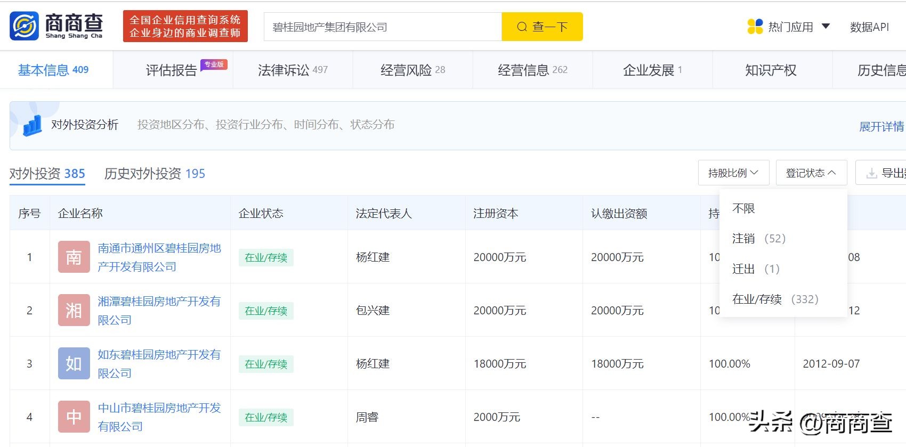Click the 对外投资分析 bar chart icon
Viewport: 906px width, 447px height.
click(32, 126)
